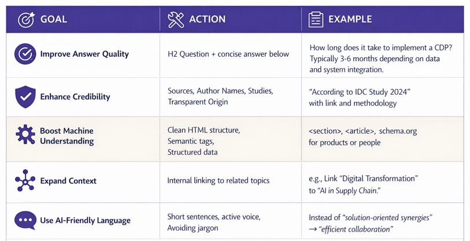
Task: Click the Boost Machine Understanding label
Action: 66,136
